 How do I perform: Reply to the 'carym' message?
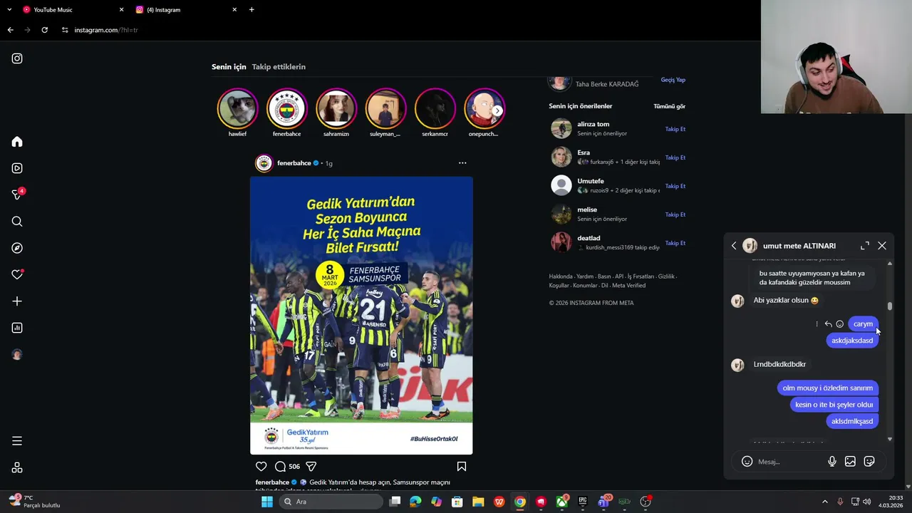[828, 324]
